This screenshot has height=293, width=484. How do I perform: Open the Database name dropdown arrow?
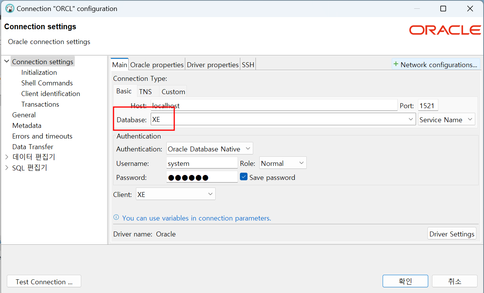(411, 119)
